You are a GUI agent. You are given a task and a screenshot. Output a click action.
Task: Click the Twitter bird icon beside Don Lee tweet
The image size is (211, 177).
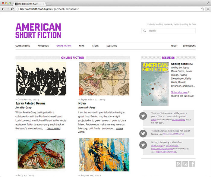coord(143,116)
